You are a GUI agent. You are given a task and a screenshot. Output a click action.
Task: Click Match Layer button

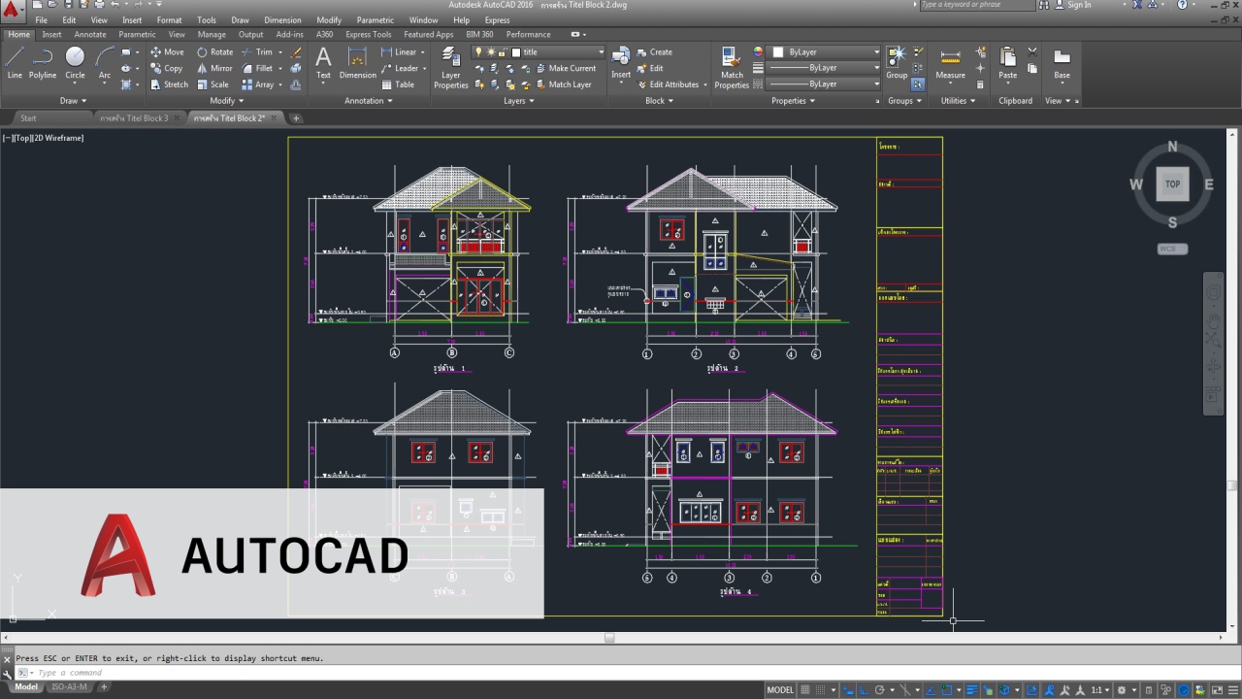click(563, 84)
